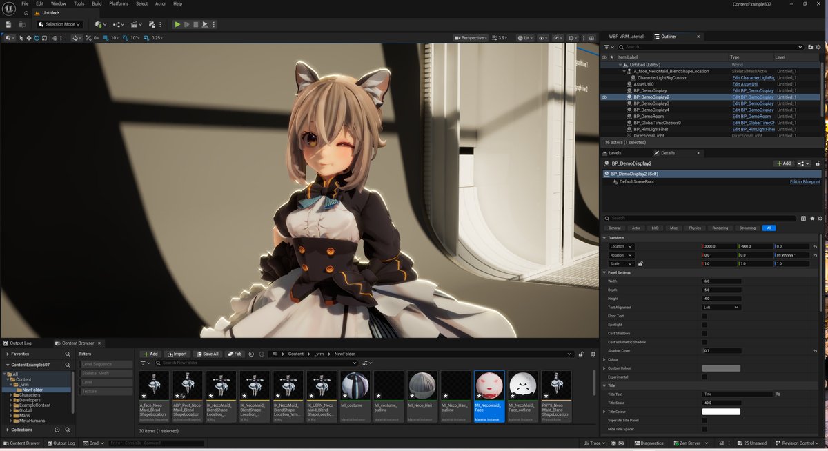
Task: Click the Skip frame playback button
Action: pos(186,24)
